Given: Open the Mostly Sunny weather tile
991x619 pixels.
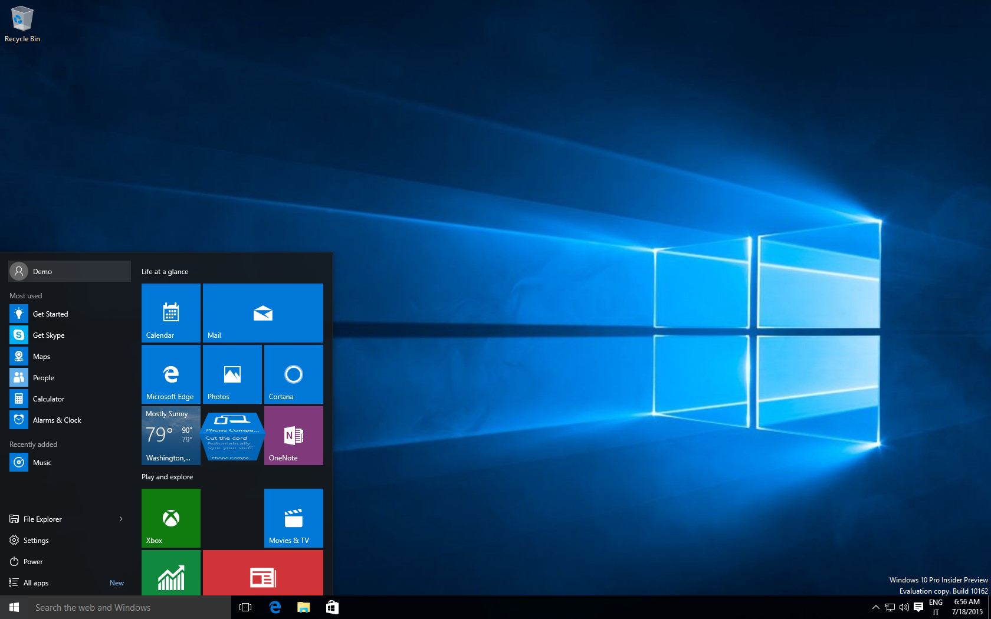Looking at the screenshot, I should click(x=171, y=436).
